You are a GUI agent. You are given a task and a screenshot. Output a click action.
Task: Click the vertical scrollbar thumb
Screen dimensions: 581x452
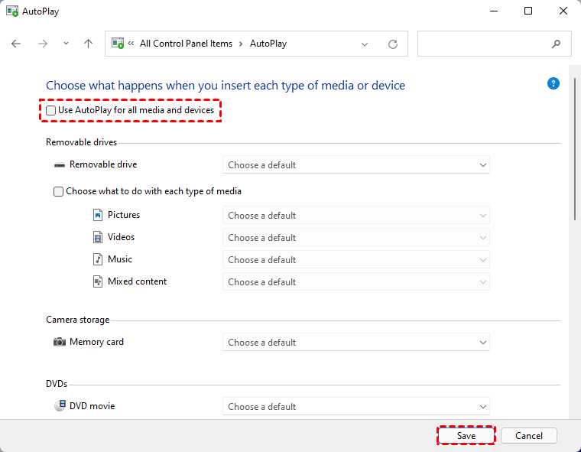pyautogui.click(x=575, y=149)
